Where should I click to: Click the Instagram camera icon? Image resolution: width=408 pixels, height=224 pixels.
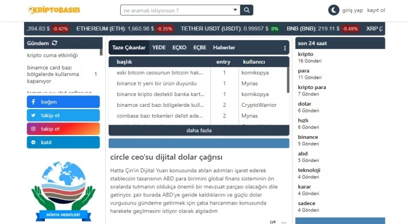[33, 129]
